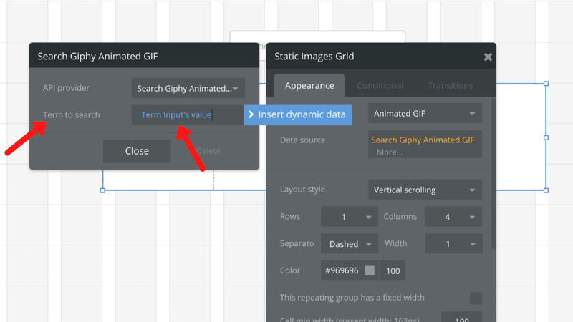Click the Term Input's value expression
The width and height of the screenshot is (573, 322).
[x=176, y=114]
